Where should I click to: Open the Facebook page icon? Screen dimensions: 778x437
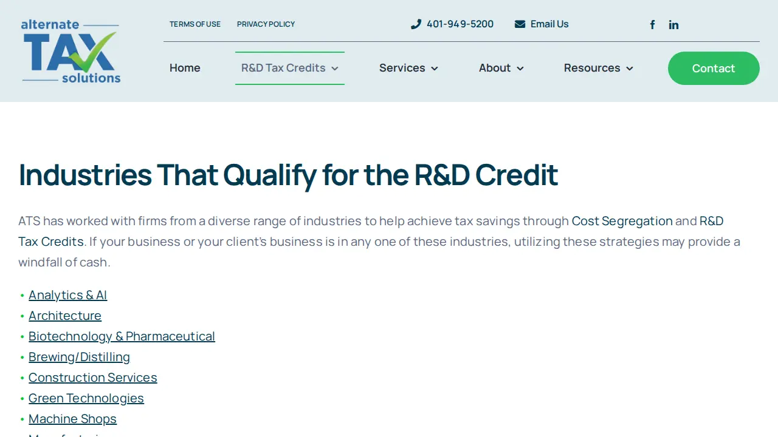(x=652, y=25)
